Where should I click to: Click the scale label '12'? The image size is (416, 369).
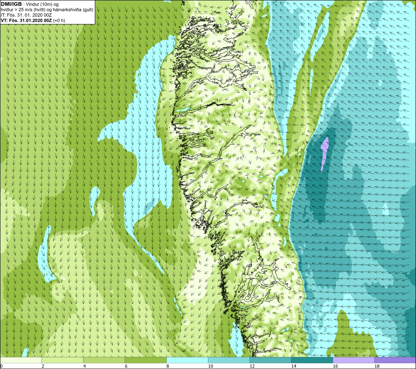pos(252,366)
